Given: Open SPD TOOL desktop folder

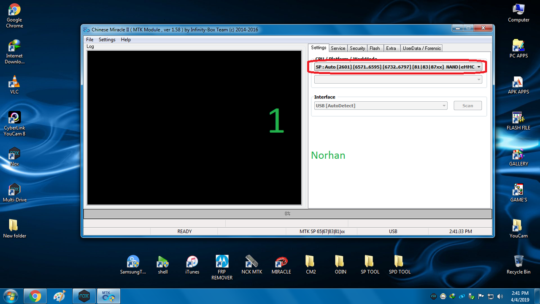Looking at the screenshot, I should [x=400, y=265].
